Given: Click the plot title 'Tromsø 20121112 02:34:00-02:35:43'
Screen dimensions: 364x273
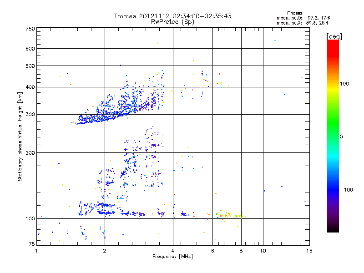Looking at the screenshot, I should coord(172,16).
